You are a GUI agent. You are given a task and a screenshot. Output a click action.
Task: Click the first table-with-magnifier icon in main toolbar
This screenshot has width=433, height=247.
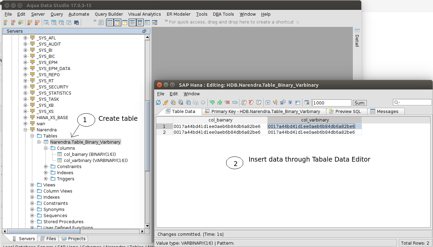pyautogui.click(x=46, y=22)
